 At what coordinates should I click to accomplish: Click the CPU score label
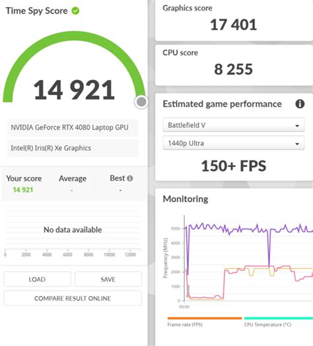180,53
